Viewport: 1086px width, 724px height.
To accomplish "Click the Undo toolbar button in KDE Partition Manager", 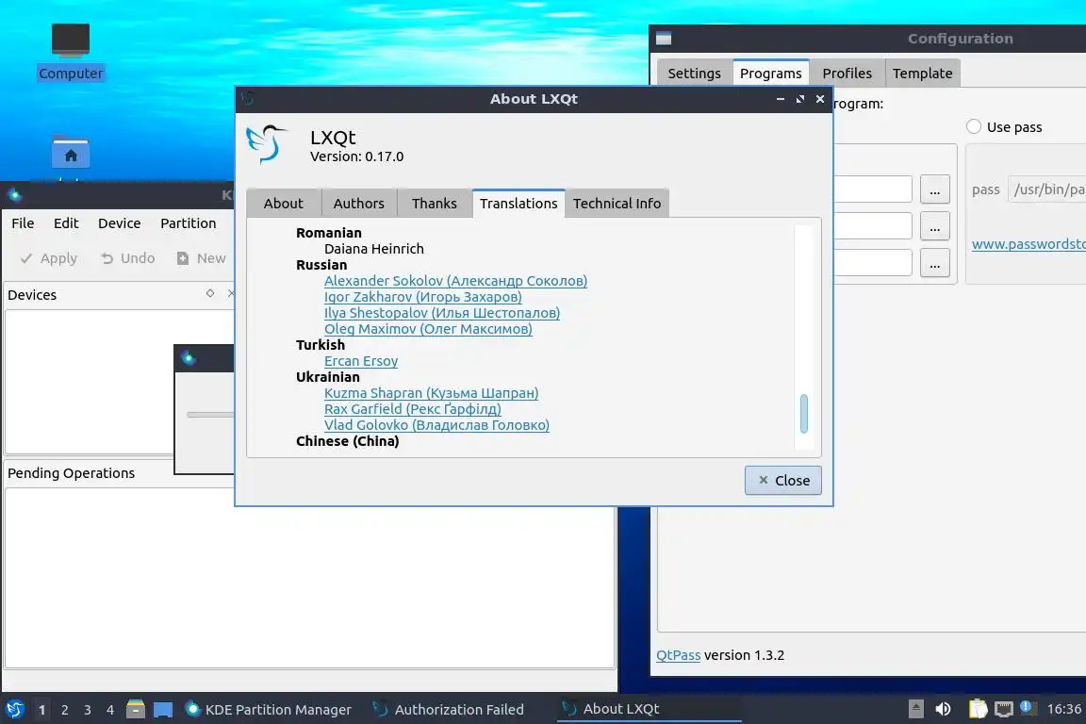I will coord(127,258).
